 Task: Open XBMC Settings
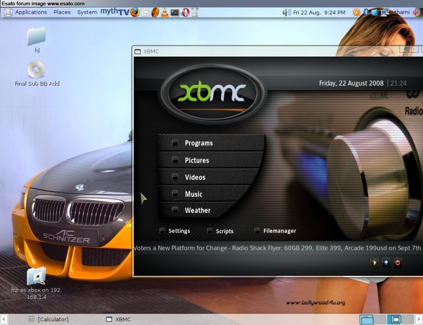[176, 231]
